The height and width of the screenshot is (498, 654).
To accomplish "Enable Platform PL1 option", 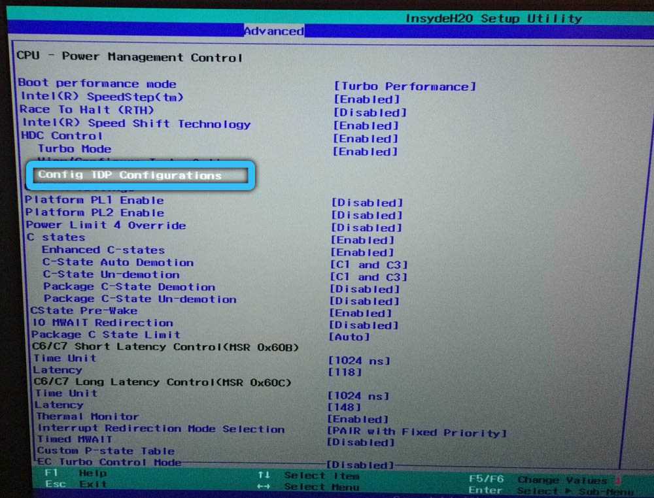I will click(366, 203).
